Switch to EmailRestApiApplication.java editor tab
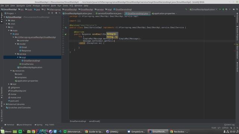The height and width of the screenshot is (134, 239). coord(78,13)
